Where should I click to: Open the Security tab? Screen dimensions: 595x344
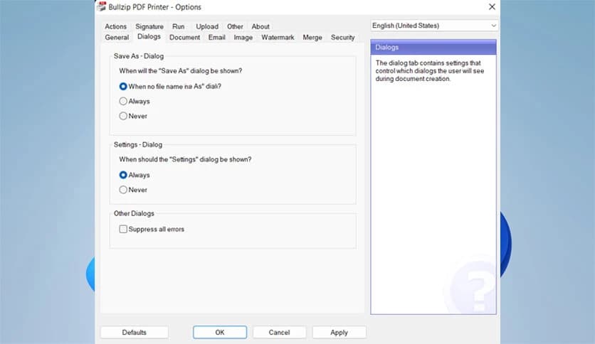click(342, 37)
